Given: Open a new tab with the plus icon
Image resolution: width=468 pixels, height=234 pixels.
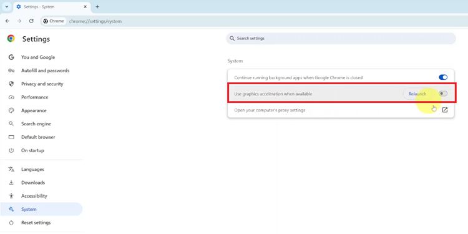Looking at the screenshot, I should tap(97, 7).
